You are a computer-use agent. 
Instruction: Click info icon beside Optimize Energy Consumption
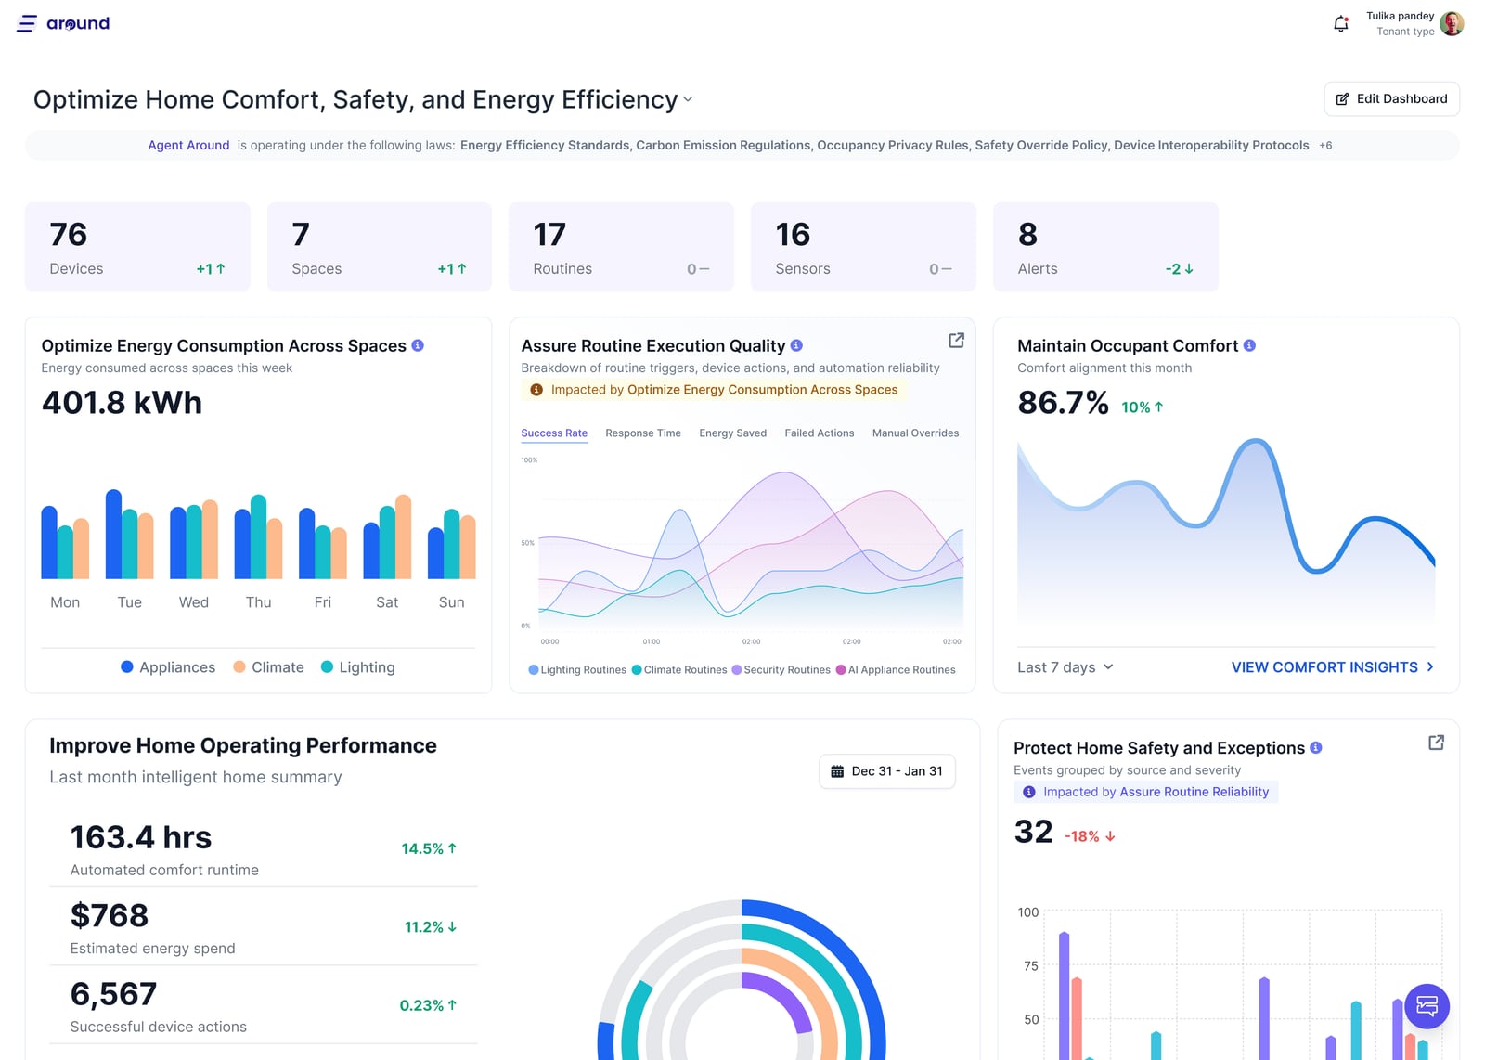[x=418, y=345]
